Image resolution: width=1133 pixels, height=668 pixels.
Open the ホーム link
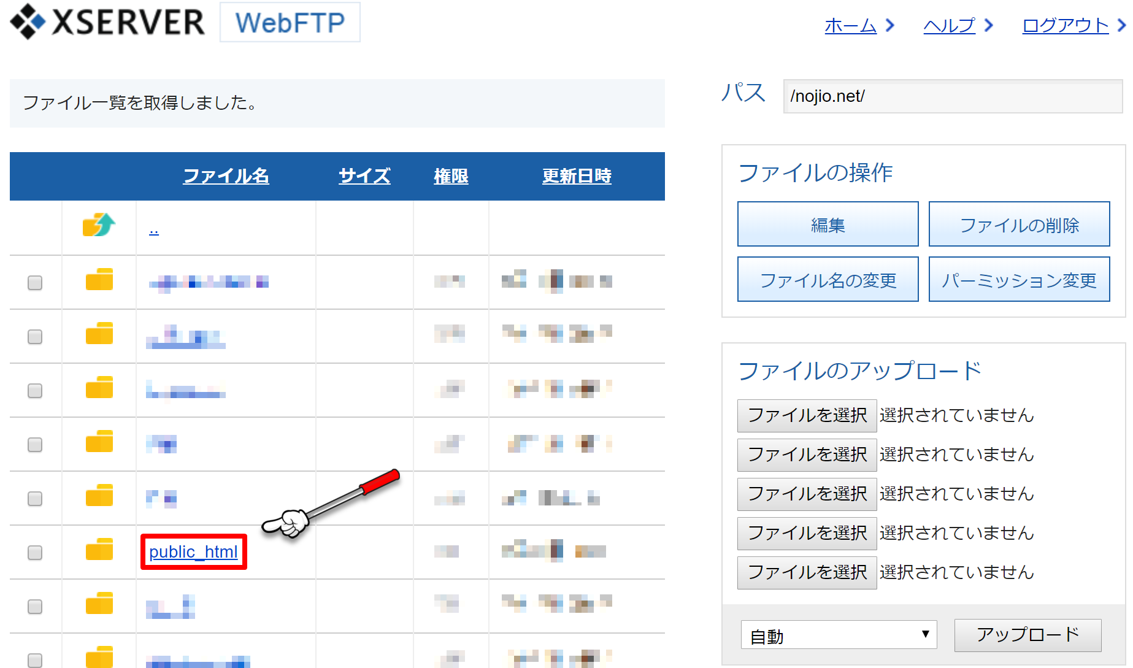pos(851,25)
